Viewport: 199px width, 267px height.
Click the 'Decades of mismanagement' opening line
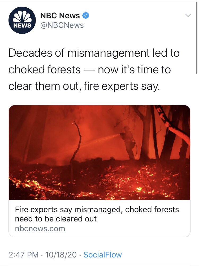94,53
